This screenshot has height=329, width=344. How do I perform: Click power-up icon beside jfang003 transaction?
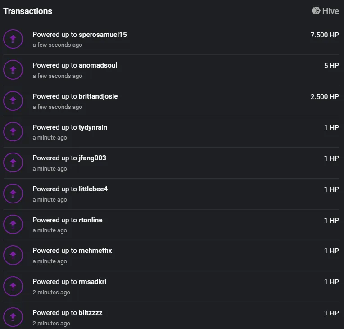tap(13, 162)
